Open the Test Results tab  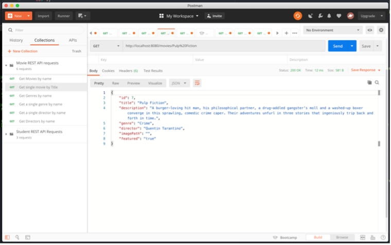153,71
